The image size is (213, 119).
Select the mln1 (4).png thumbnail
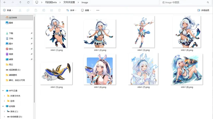coord(187,32)
